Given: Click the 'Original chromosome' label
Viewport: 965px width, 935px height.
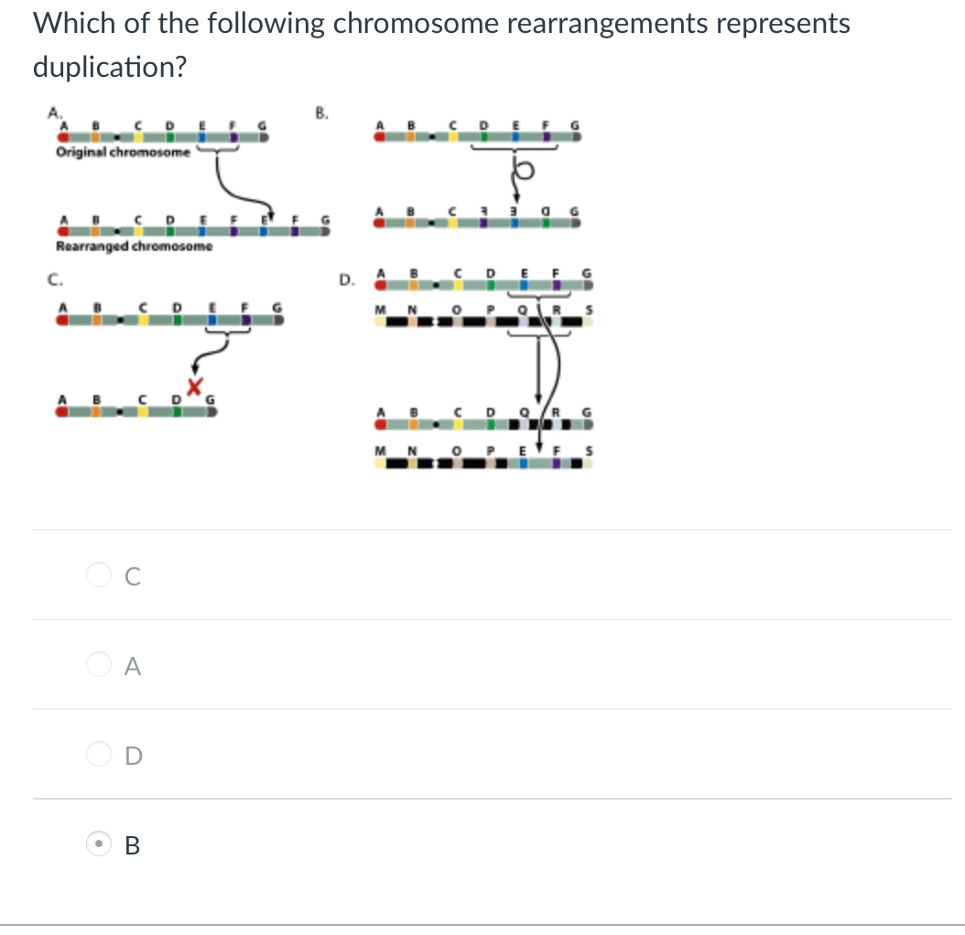Looking at the screenshot, I should point(123,153).
